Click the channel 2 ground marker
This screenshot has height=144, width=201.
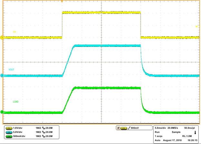pos(2,76)
